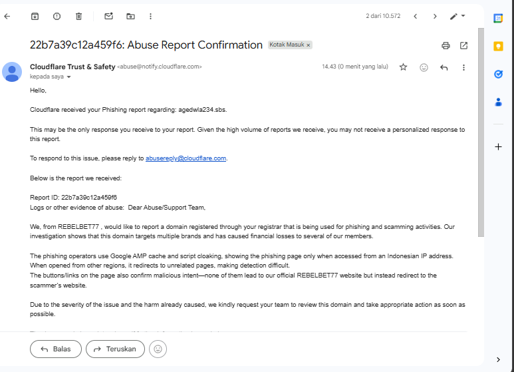The width and height of the screenshot is (514, 372).
Task: Expand the "kepada saya" recipient details
Action: (x=68, y=77)
